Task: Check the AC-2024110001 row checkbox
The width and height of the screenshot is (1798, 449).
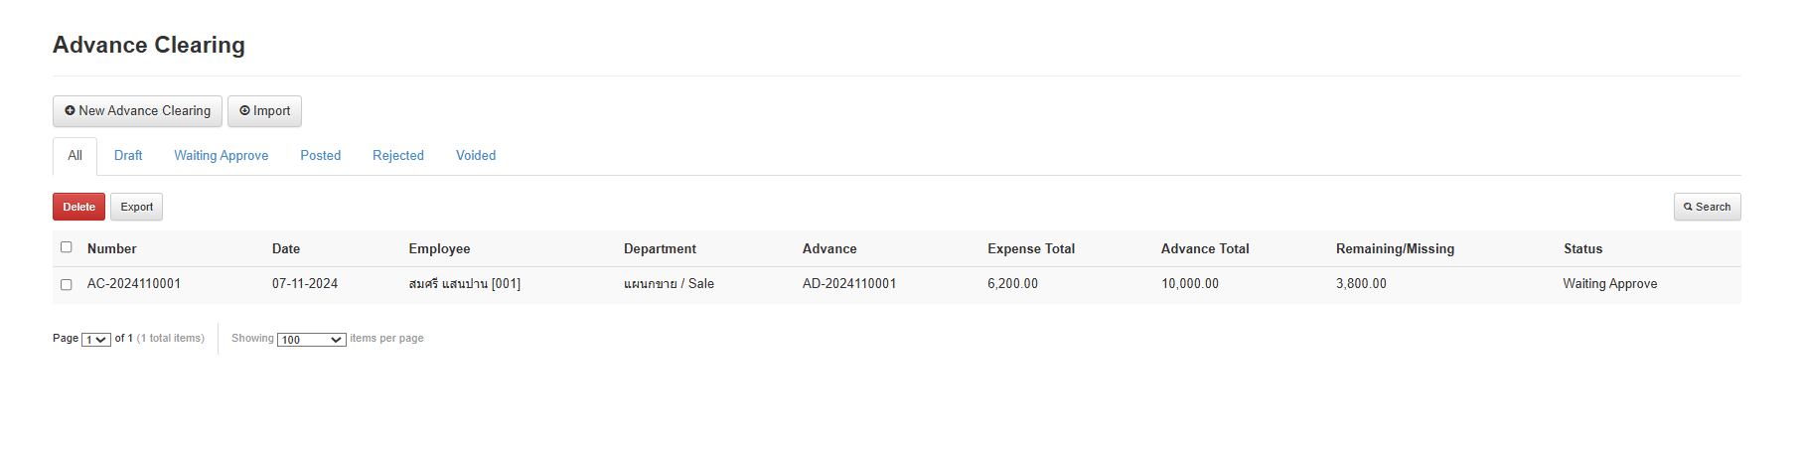Action: point(67,285)
